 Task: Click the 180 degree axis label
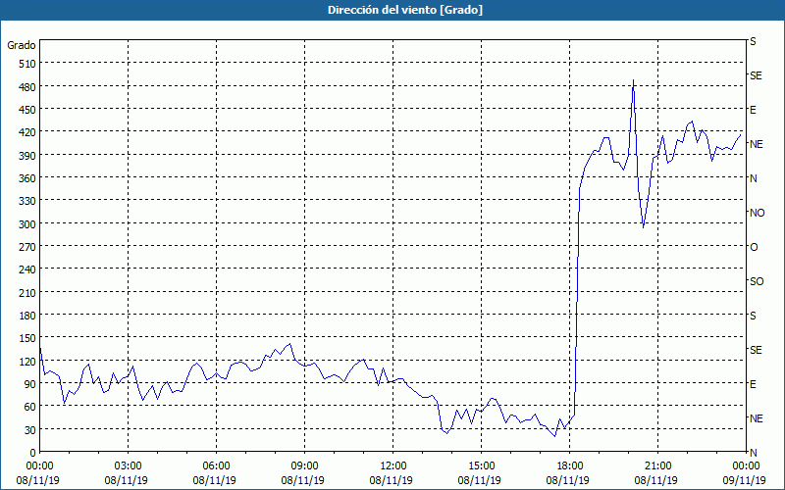(x=27, y=316)
